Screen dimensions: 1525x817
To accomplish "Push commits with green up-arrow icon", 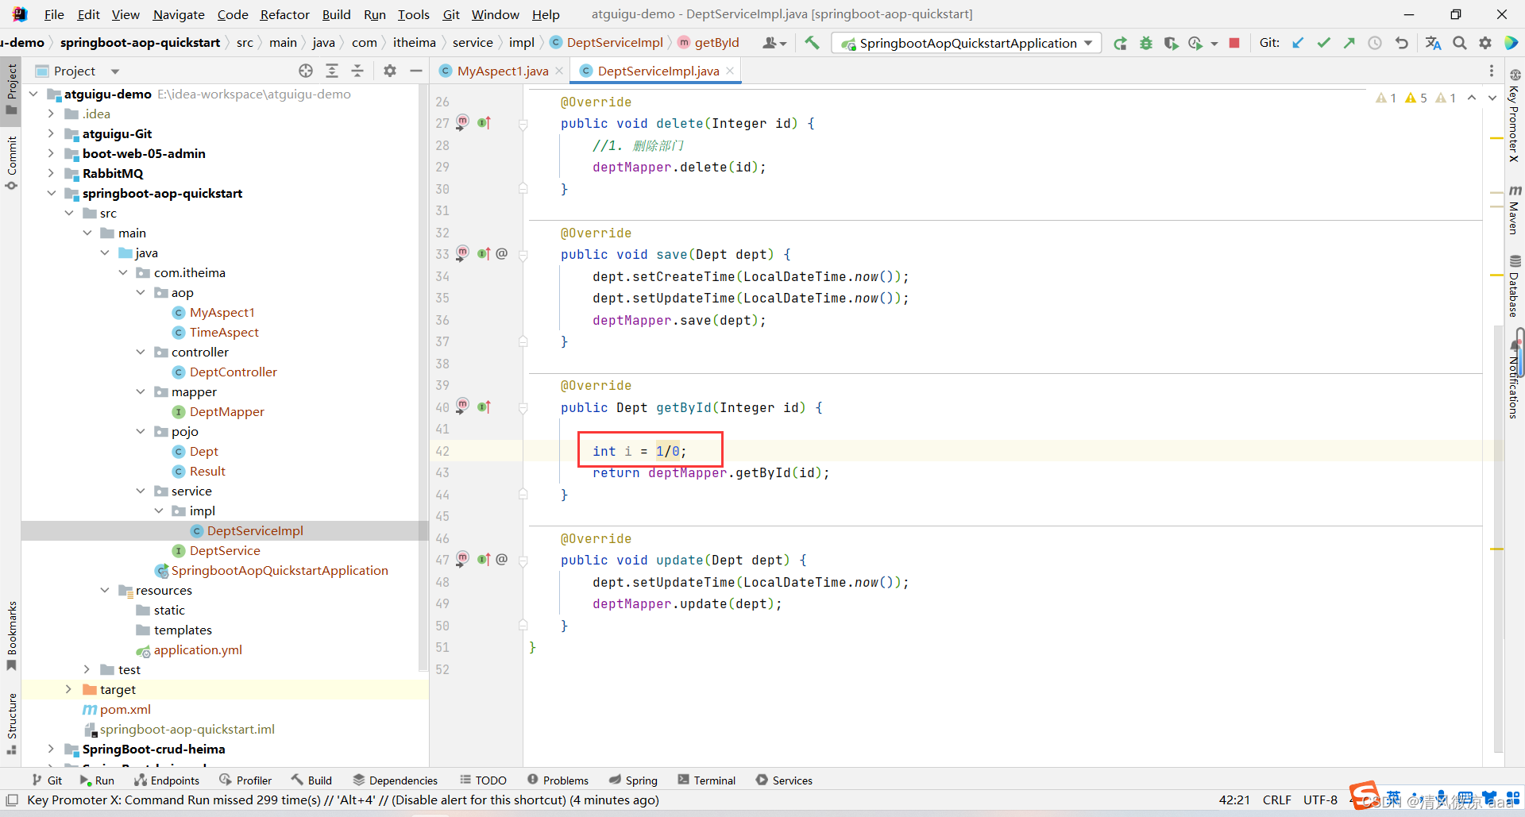I will [1349, 43].
